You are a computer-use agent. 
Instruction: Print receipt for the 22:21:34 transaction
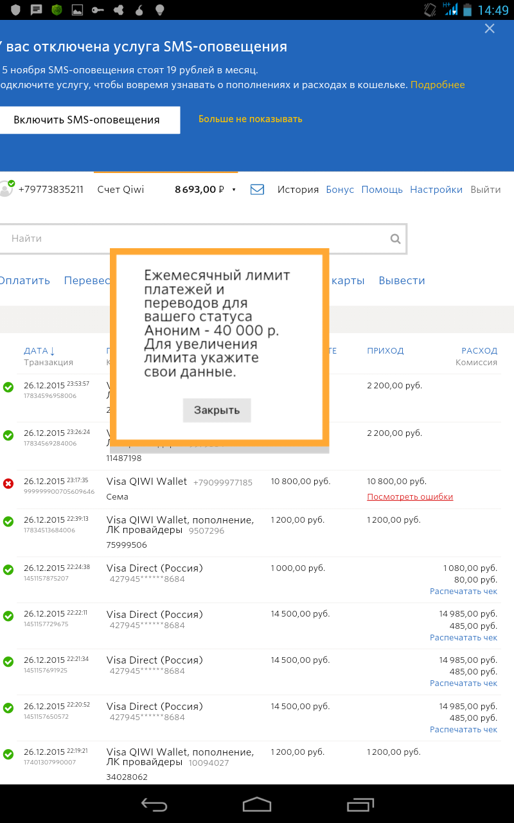(x=463, y=683)
